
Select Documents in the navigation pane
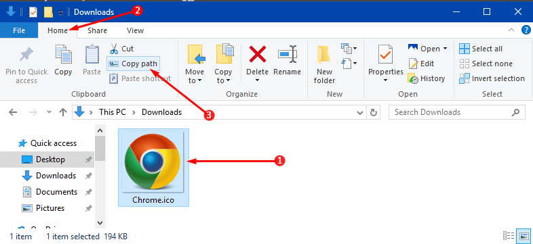point(56,192)
